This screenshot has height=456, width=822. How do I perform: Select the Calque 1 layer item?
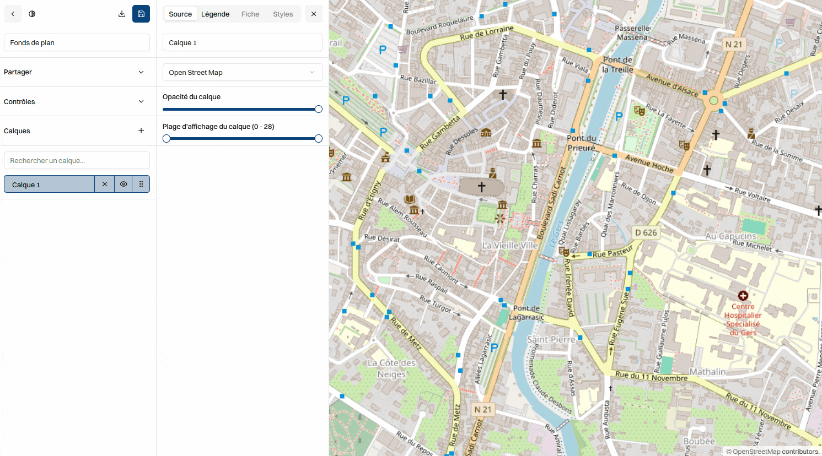[x=49, y=184]
